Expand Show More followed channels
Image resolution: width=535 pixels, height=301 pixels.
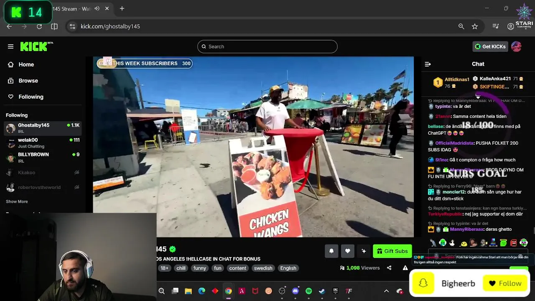click(17, 202)
